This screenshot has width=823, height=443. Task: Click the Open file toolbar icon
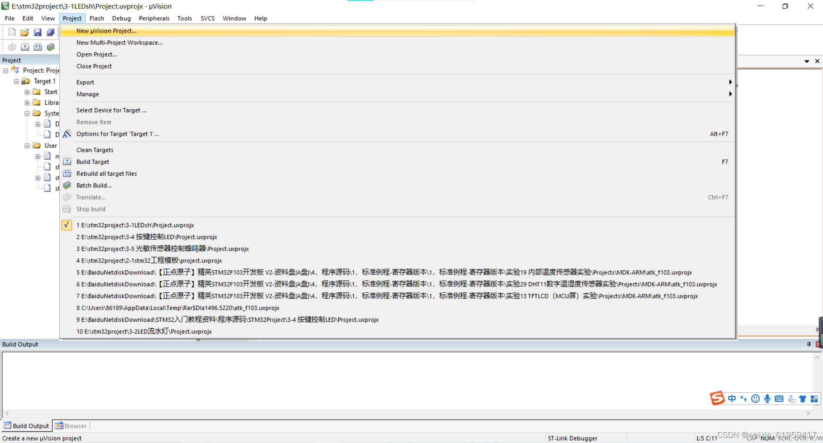click(x=25, y=32)
